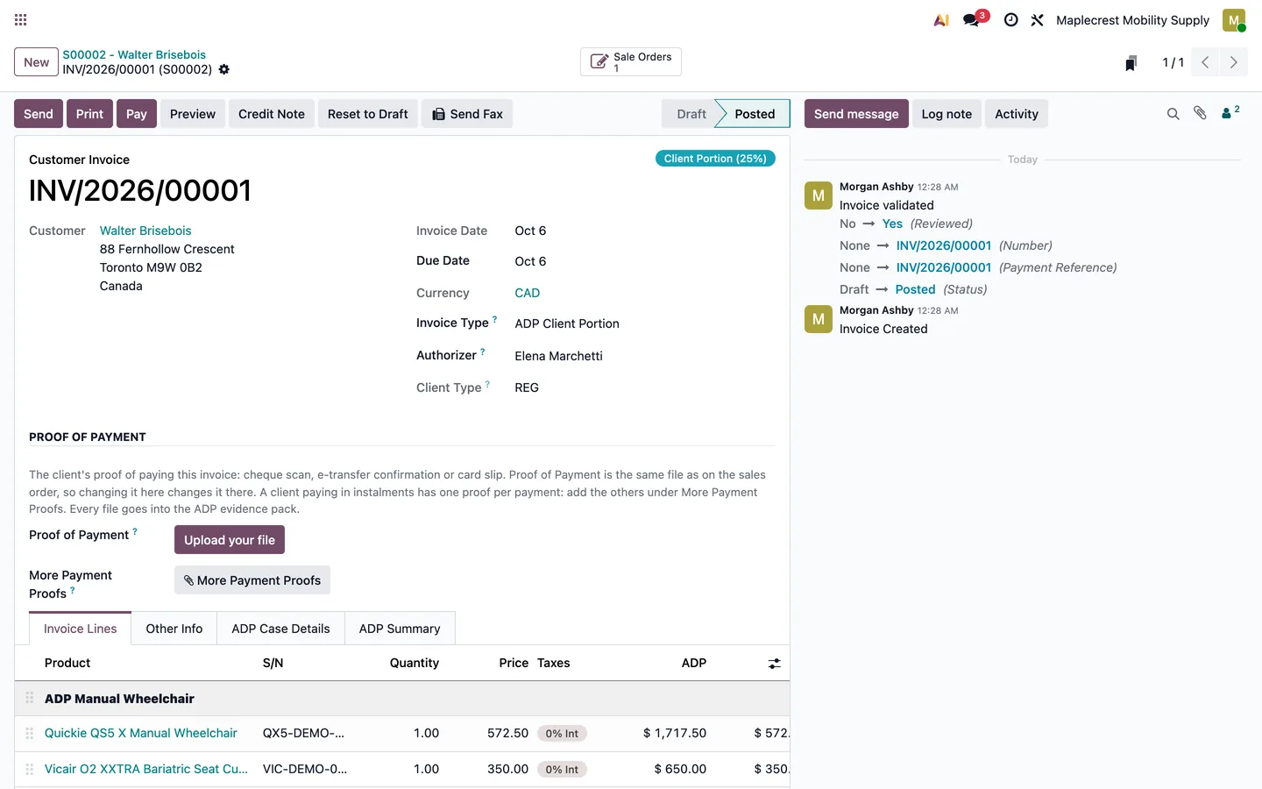1262x789 pixels.
Task: Open the apps grid menu
Action: point(21,19)
